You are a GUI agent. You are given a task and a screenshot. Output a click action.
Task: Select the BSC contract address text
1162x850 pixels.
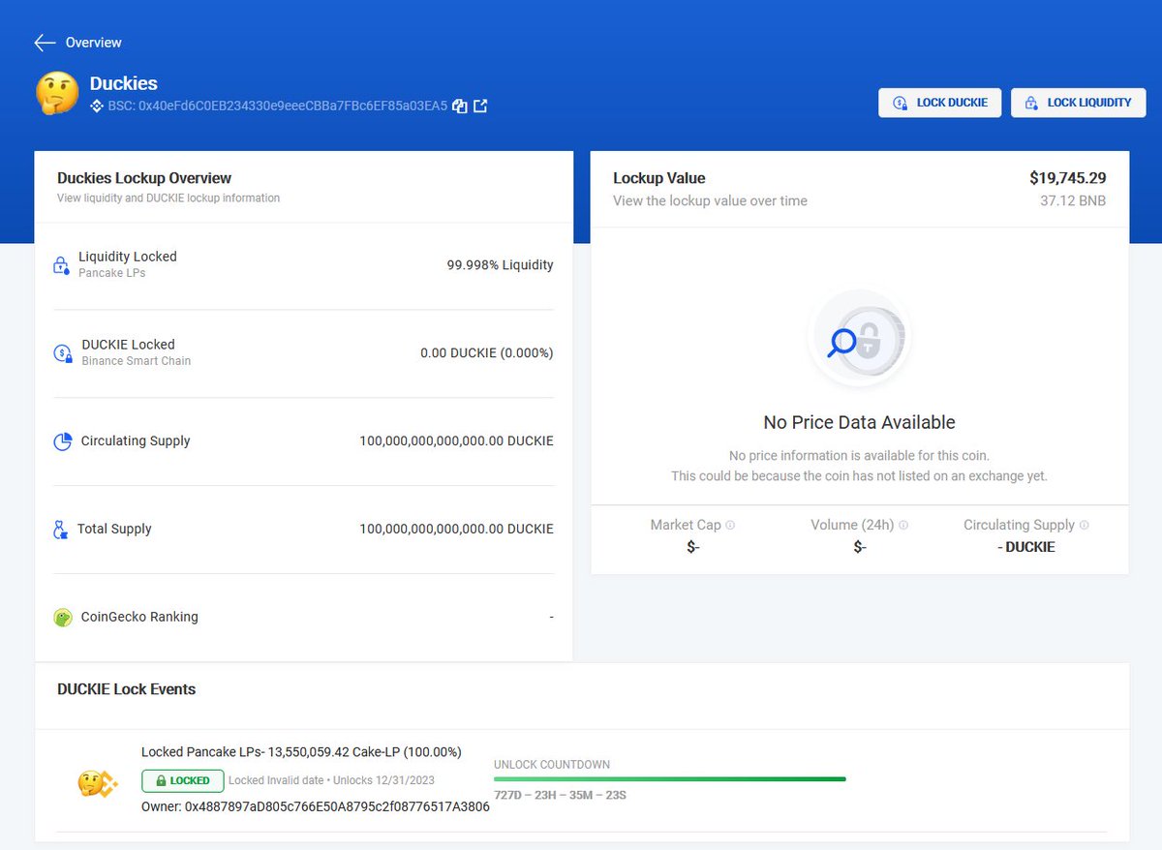278,106
